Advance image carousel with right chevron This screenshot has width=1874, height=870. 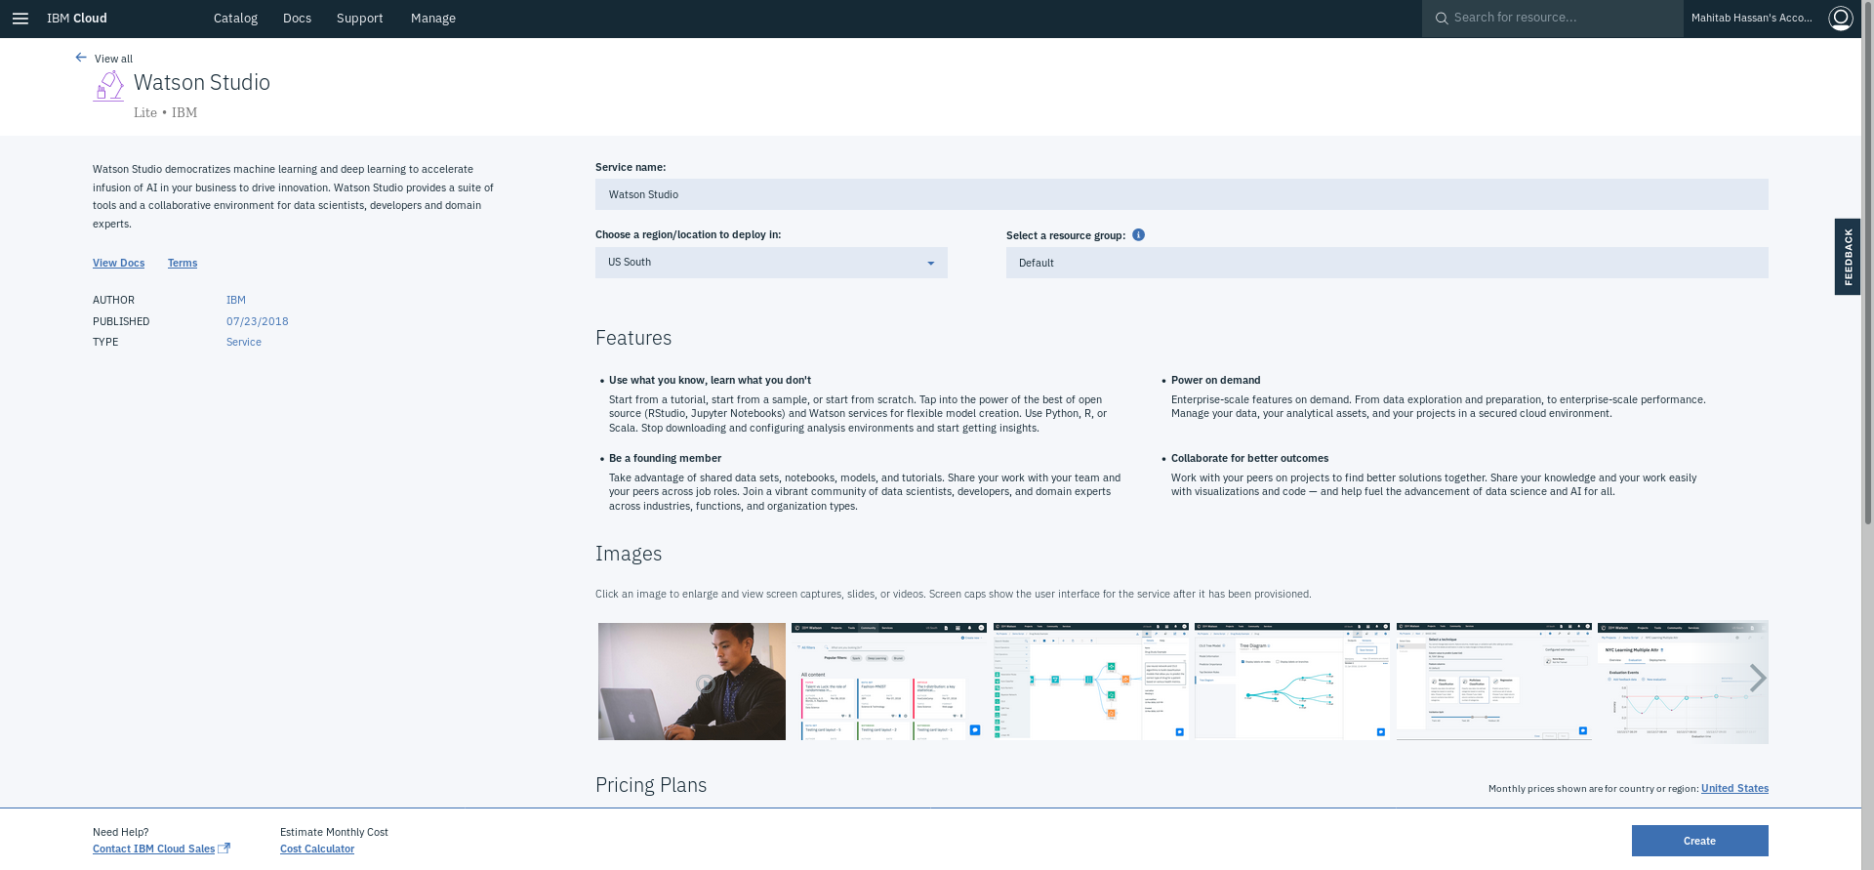1757,678
